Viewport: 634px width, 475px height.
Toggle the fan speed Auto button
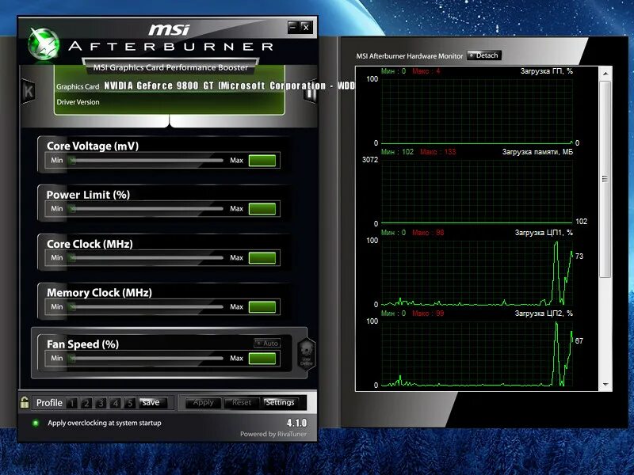coord(267,344)
